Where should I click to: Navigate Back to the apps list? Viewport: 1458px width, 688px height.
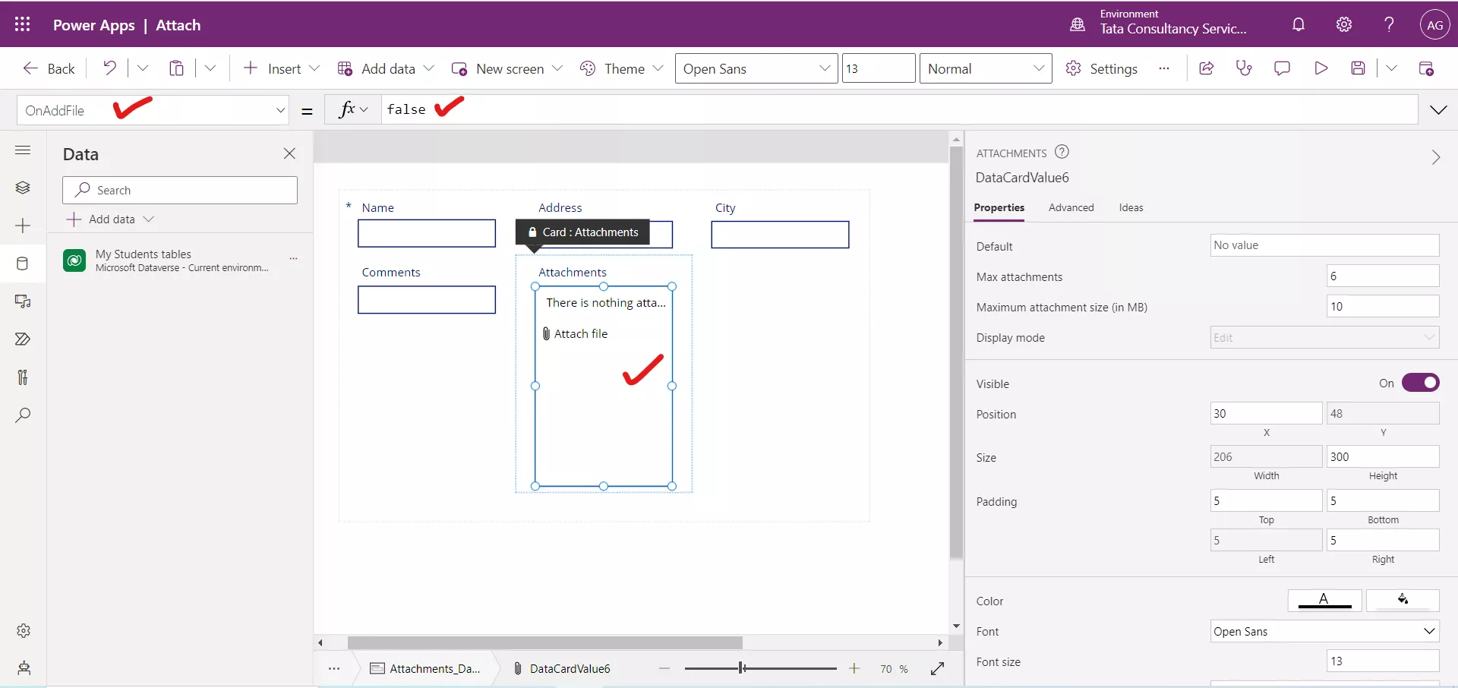click(x=48, y=68)
